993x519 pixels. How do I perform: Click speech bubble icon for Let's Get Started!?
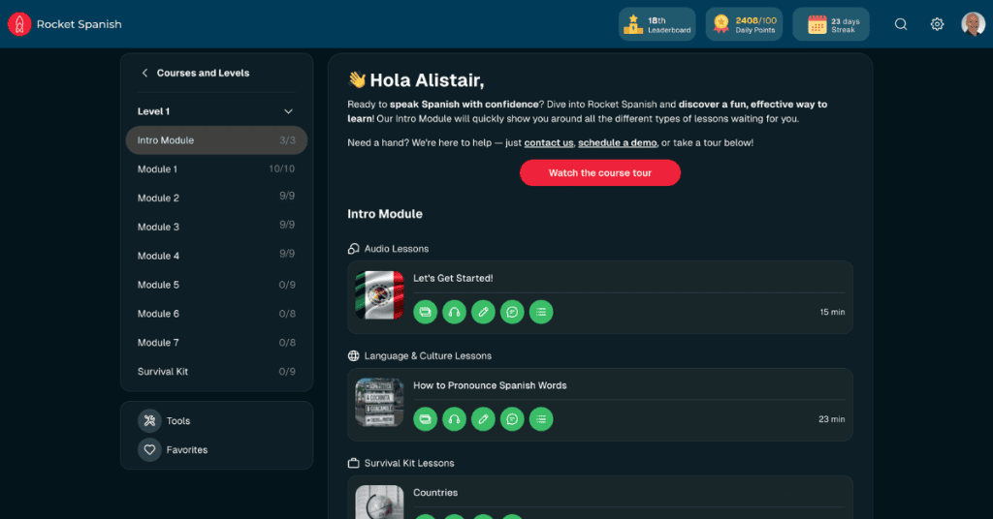pos(512,312)
